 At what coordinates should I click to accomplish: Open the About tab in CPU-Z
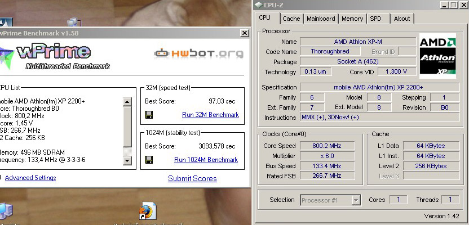[x=402, y=19]
